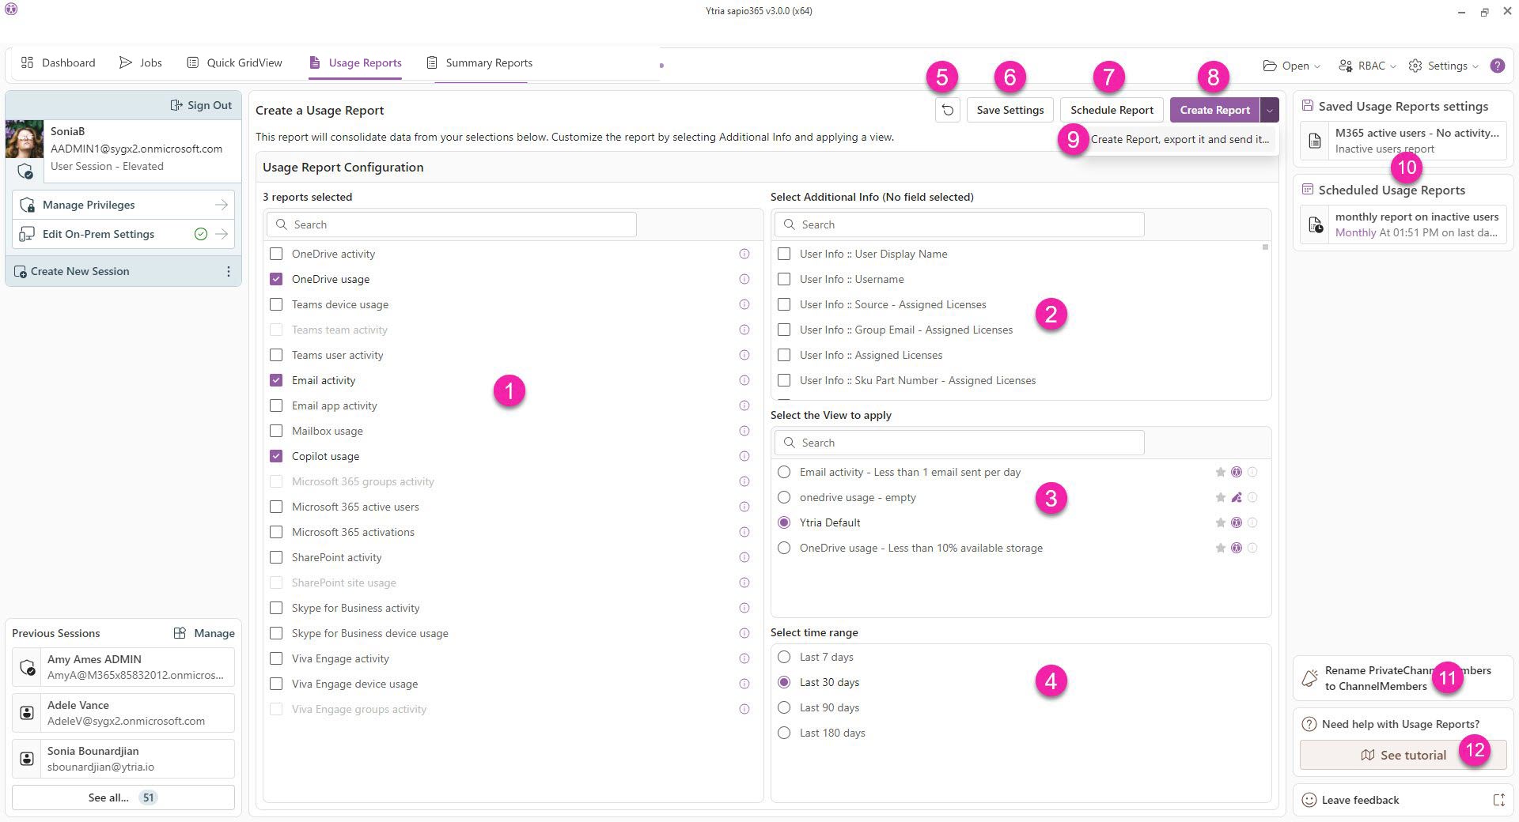
Task: Uncheck the OneDrive usage checkbox
Action: point(276,279)
